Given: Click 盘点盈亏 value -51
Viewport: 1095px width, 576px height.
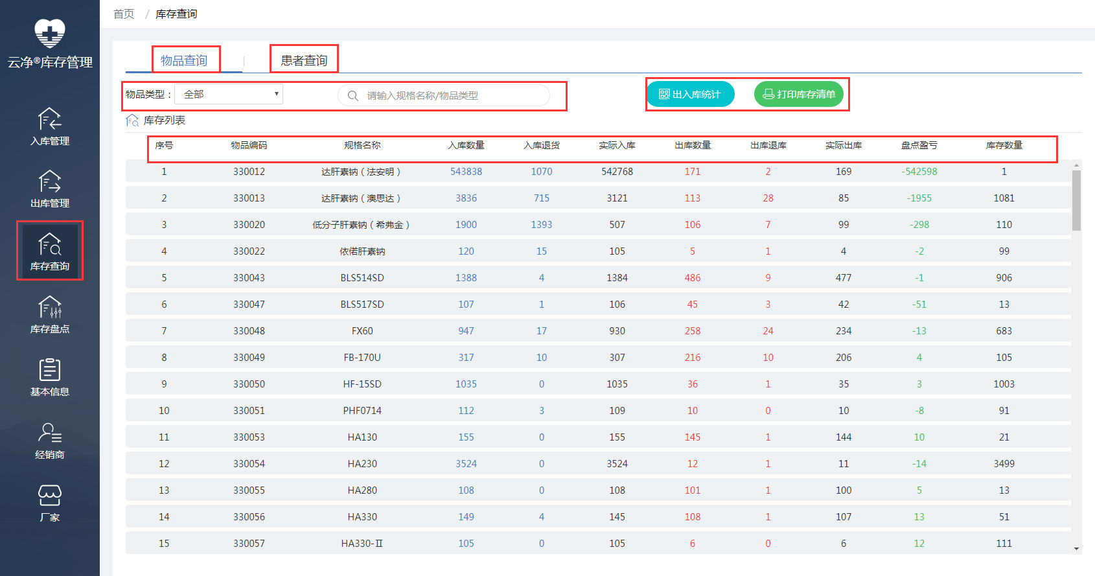Looking at the screenshot, I should 919,305.
